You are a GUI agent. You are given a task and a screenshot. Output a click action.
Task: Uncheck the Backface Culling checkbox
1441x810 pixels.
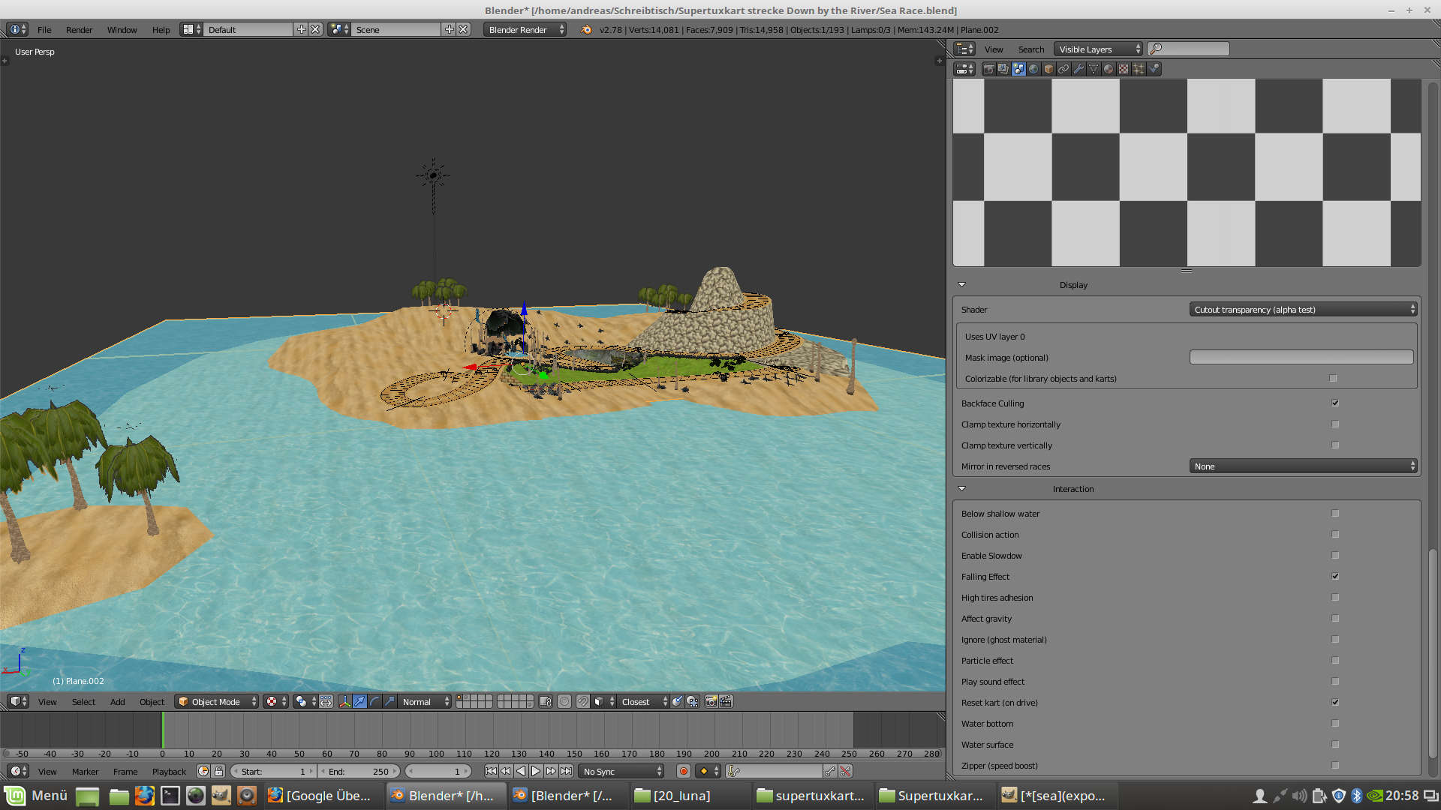(1335, 403)
